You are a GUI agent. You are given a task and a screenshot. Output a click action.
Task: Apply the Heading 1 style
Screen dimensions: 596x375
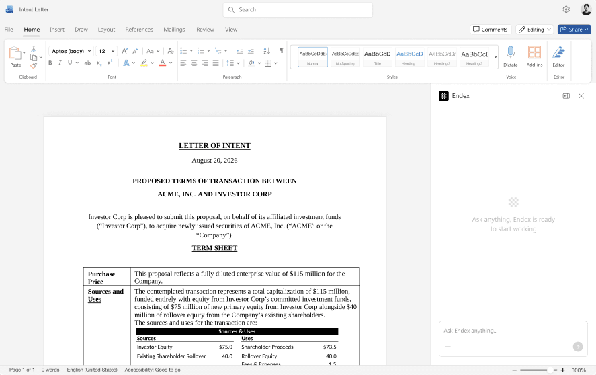409,57
